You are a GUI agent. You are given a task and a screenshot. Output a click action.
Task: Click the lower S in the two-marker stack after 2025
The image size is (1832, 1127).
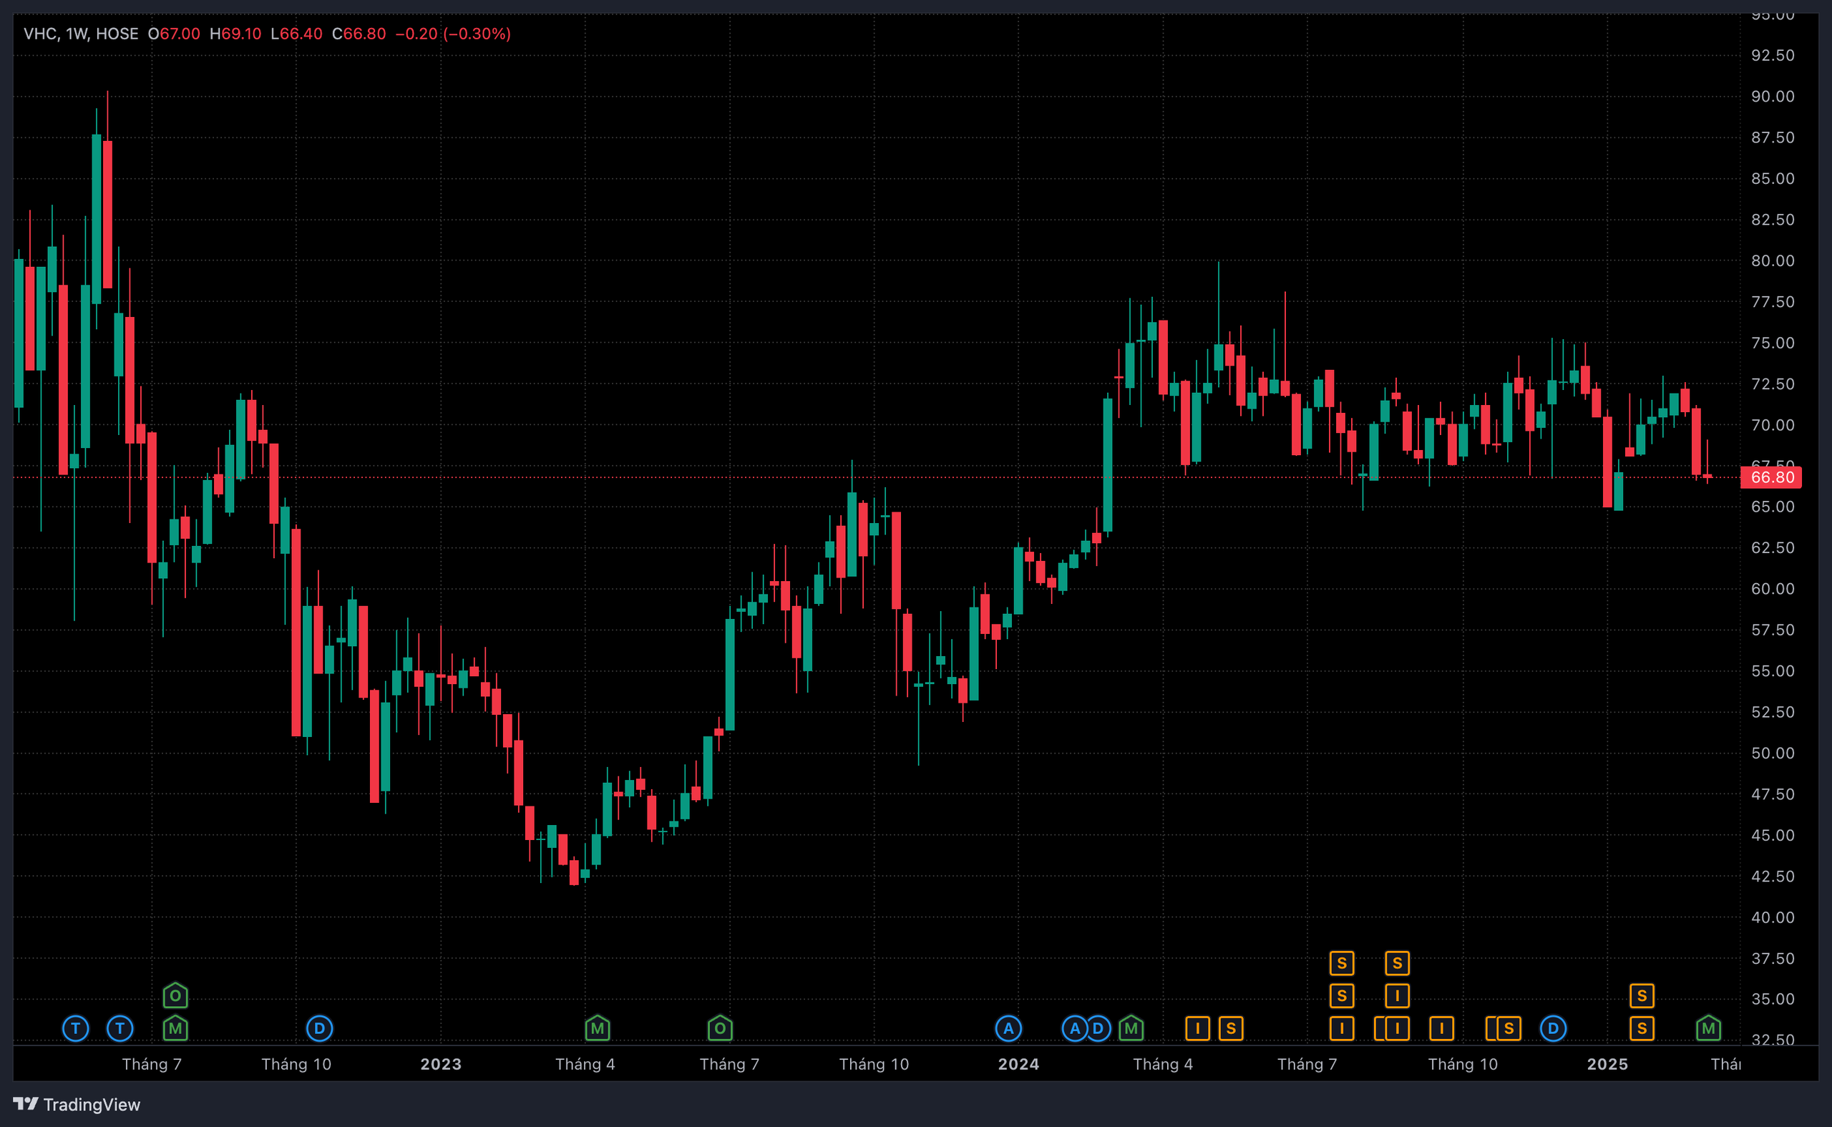[x=1642, y=1029]
